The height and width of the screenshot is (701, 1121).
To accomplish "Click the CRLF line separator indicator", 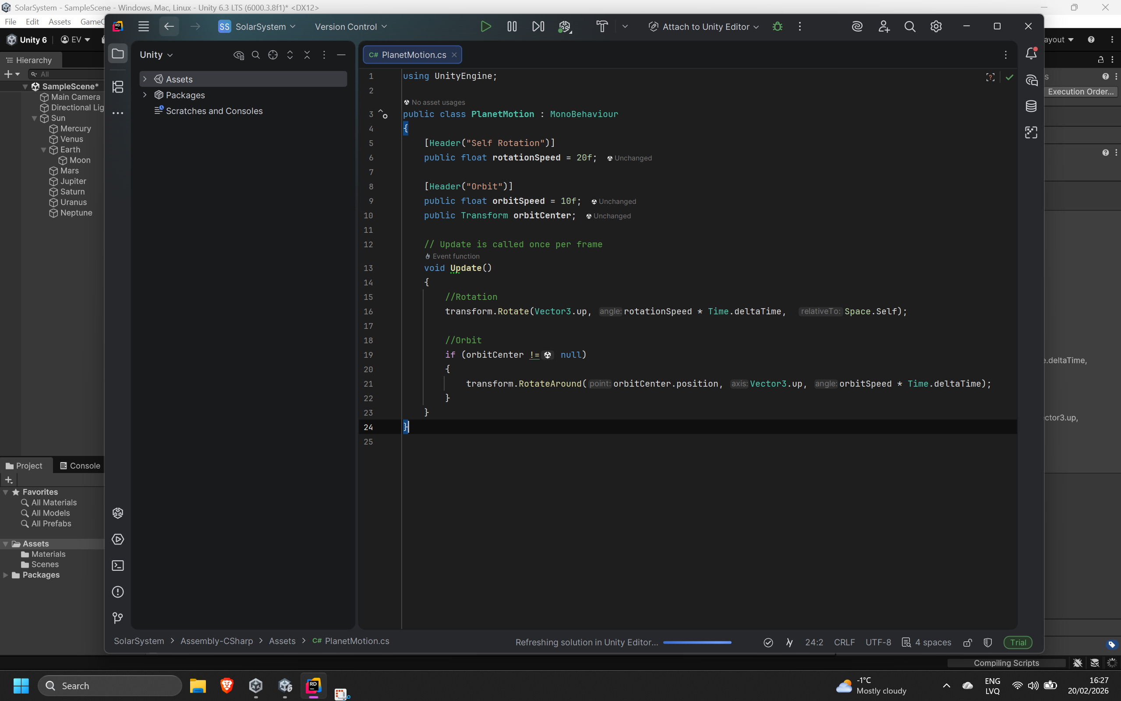I will coord(844,643).
